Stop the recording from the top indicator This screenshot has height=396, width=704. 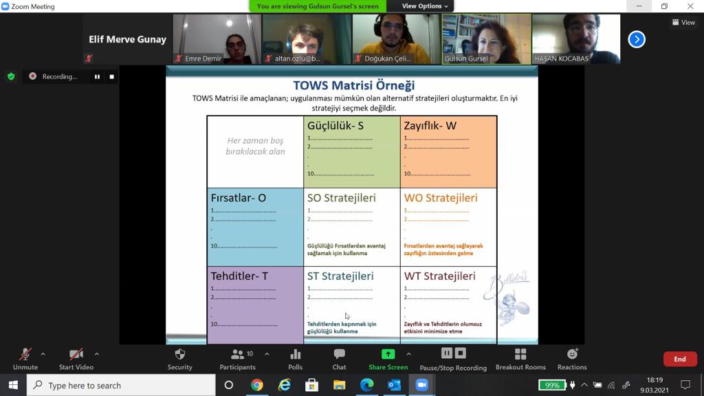tap(111, 76)
